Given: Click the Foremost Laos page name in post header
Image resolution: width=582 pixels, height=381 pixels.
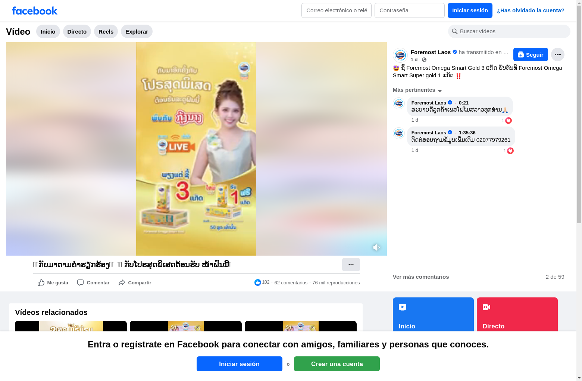Looking at the screenshot, I should (431, 52).
